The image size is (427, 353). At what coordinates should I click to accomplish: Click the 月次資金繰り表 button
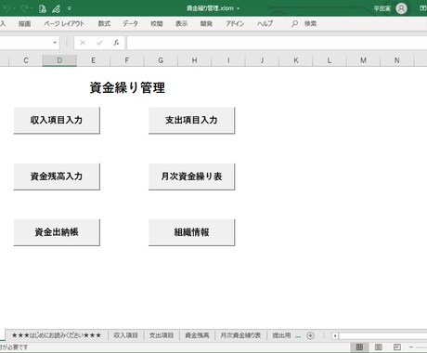pyautogui.click(x=191, y=176)
